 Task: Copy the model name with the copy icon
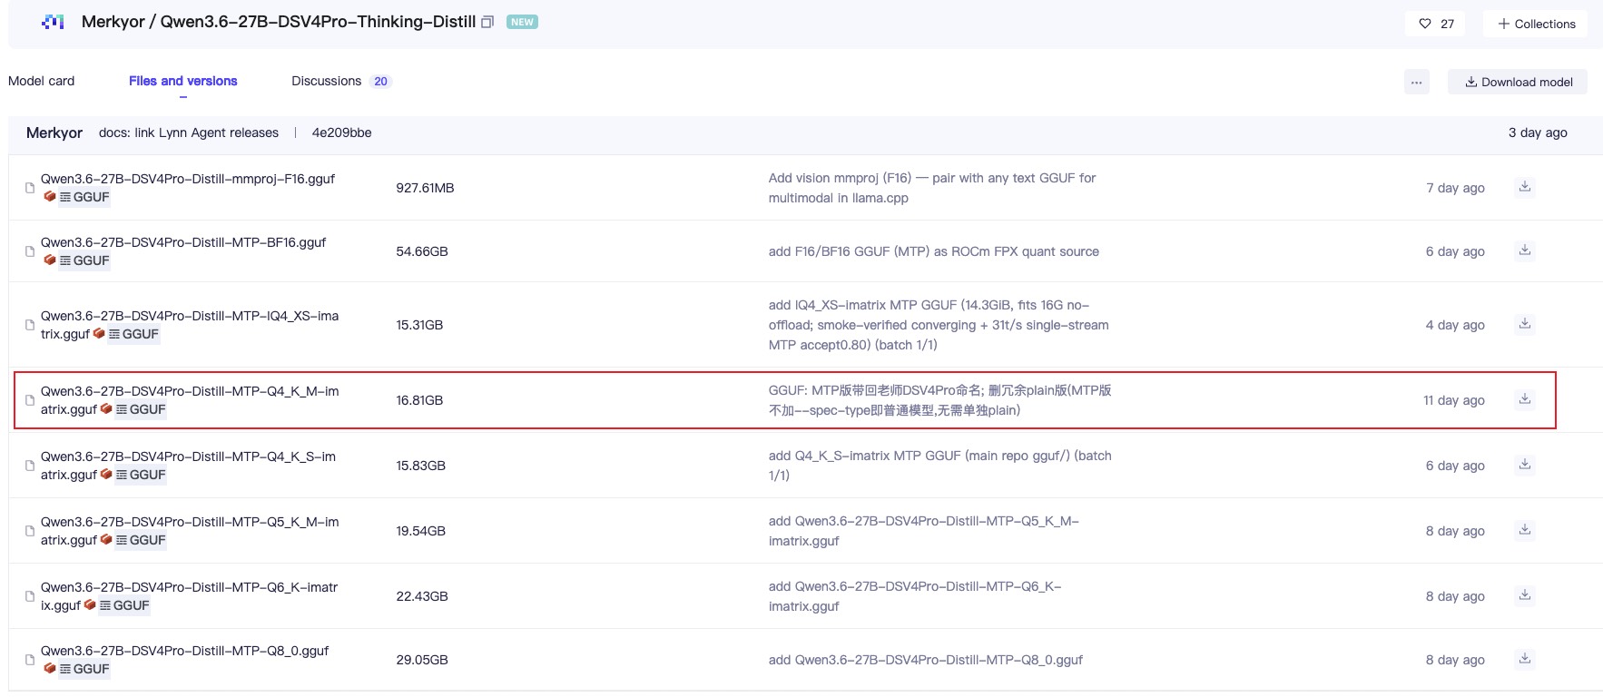(487, 22)
